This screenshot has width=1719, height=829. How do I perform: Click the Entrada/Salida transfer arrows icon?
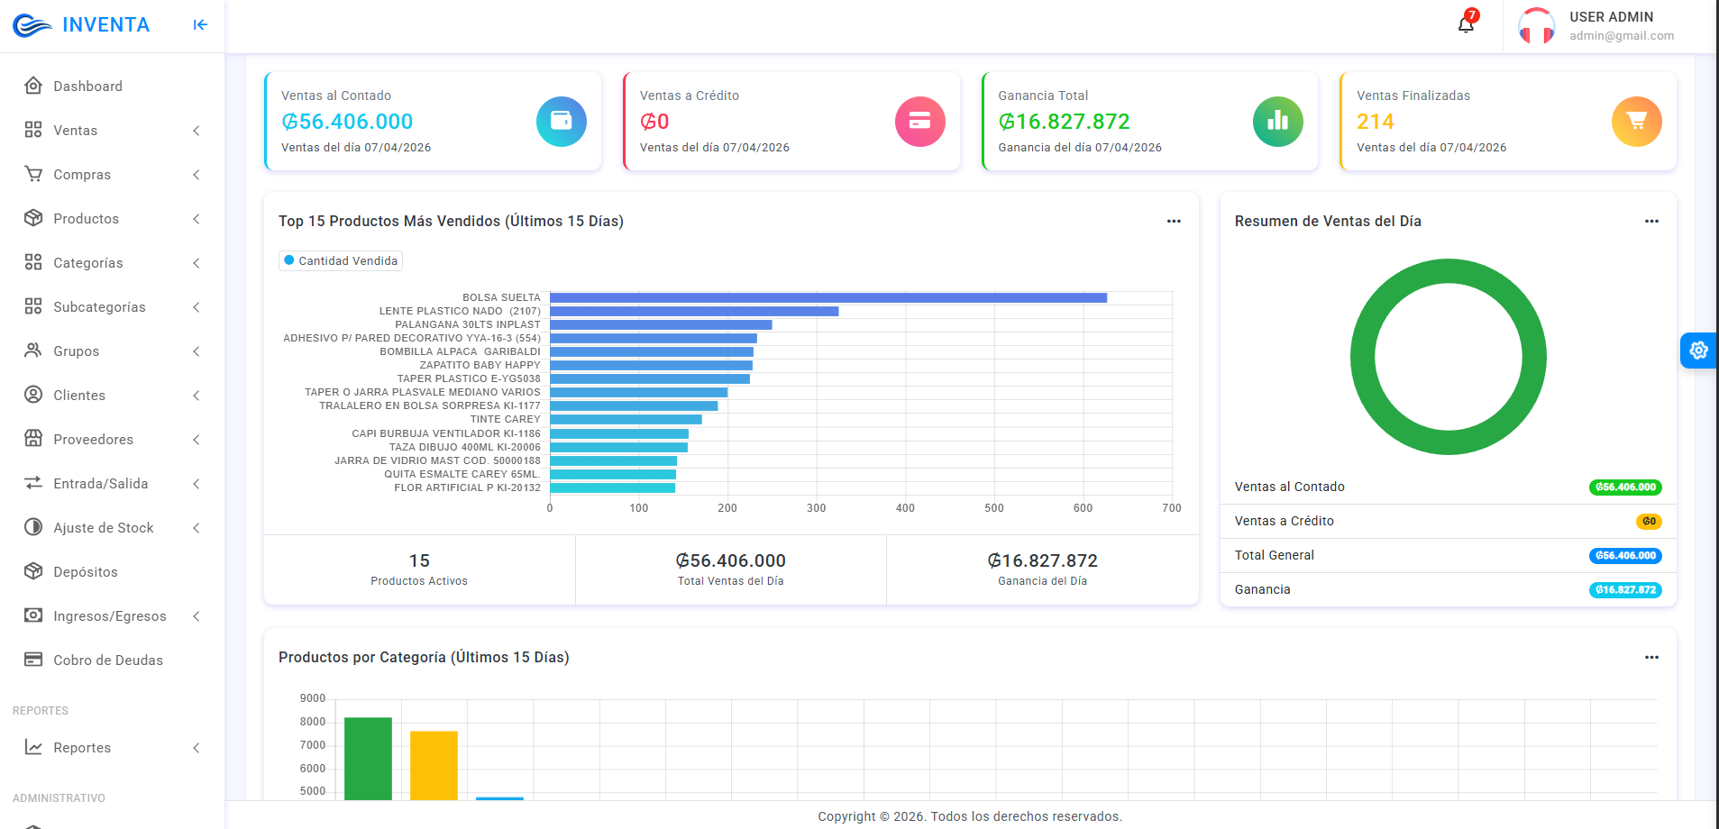33,483
